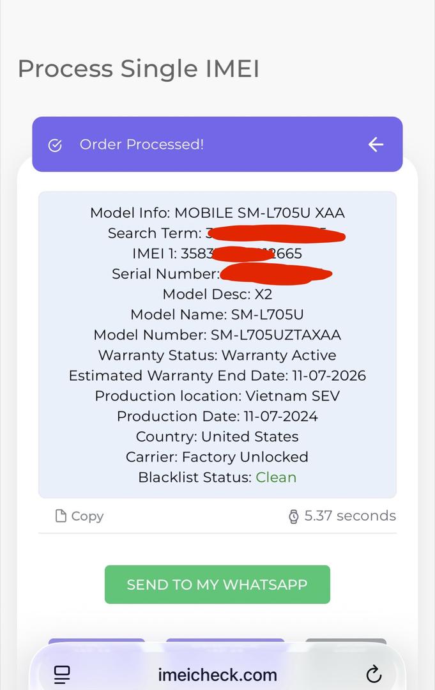Click the Order Processed! banner text
This screenshot has height=690, width=435.
point(142,144)
